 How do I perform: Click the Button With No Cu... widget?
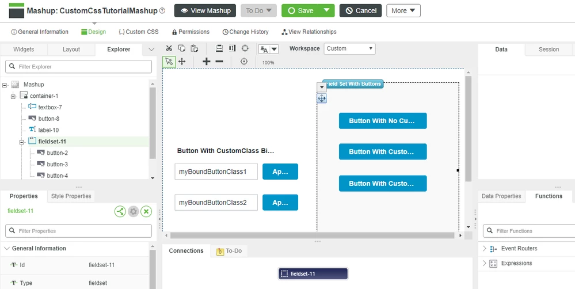(x=383, y=121)
